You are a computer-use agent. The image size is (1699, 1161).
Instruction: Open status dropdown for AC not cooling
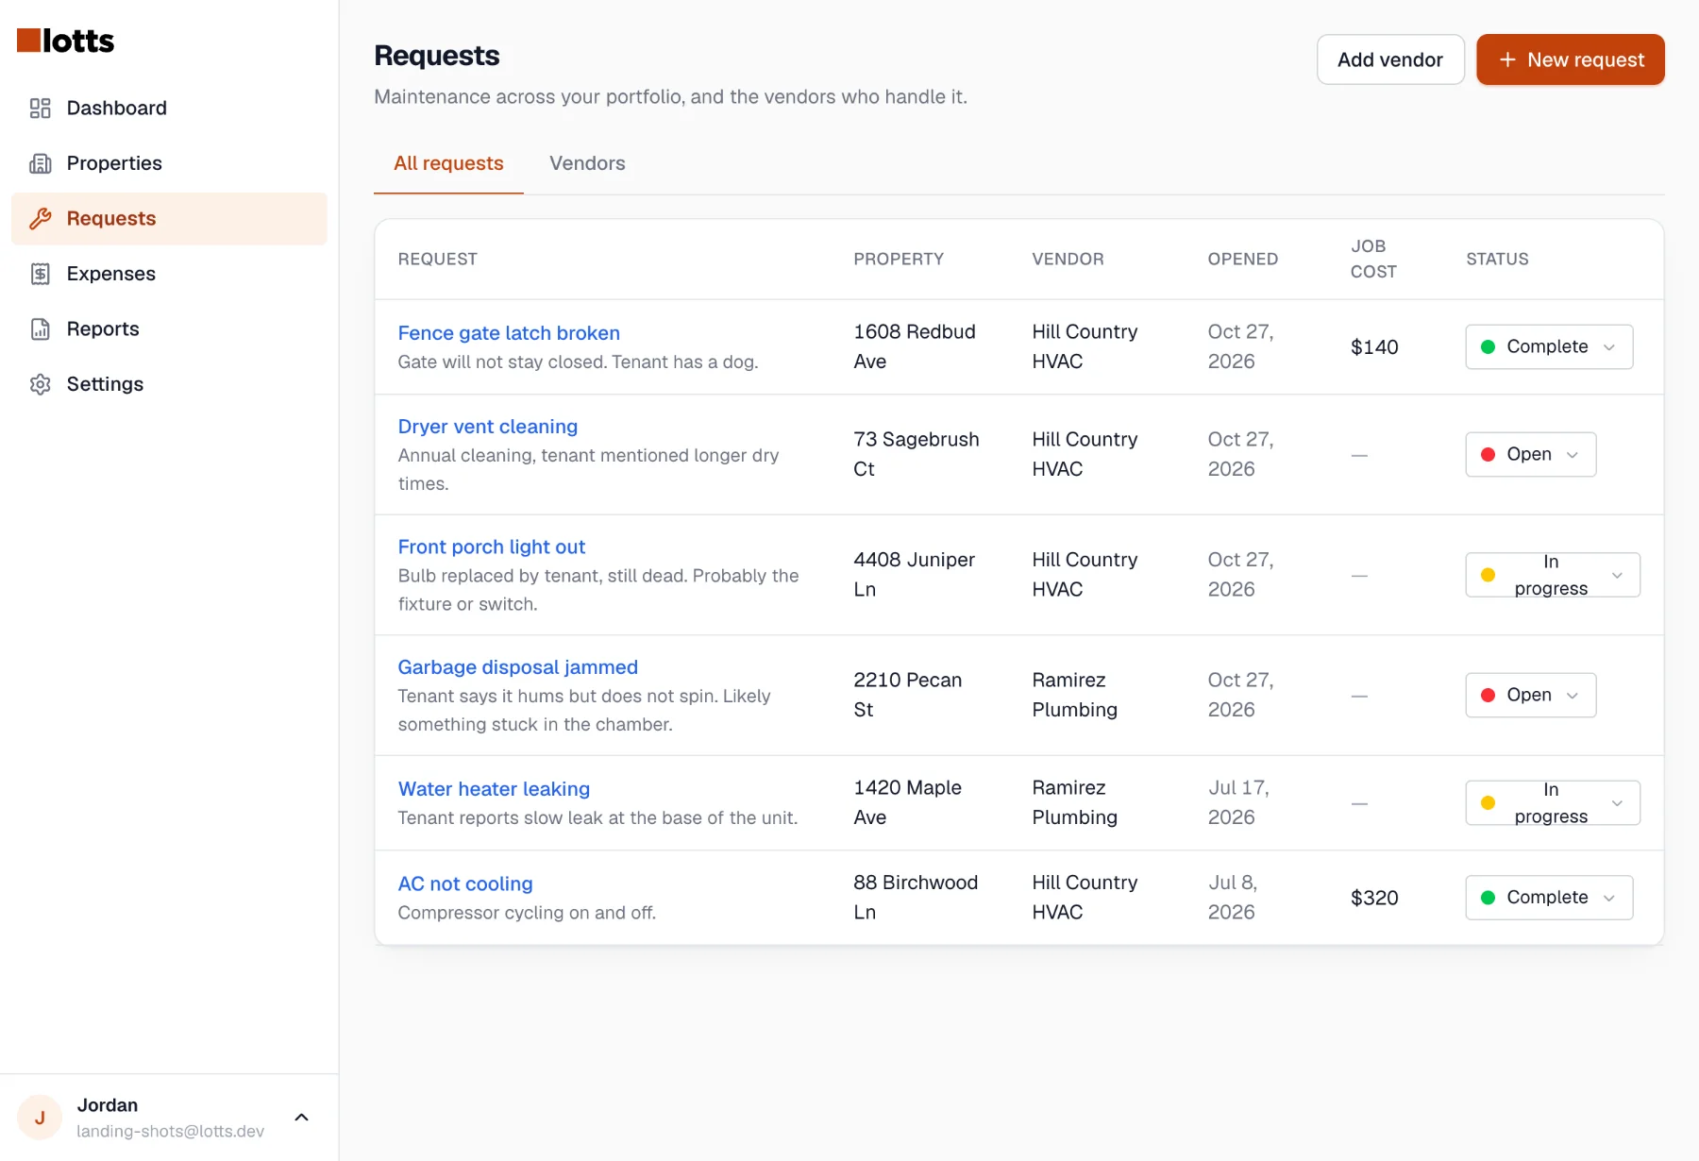click(x=1549, y=898)
